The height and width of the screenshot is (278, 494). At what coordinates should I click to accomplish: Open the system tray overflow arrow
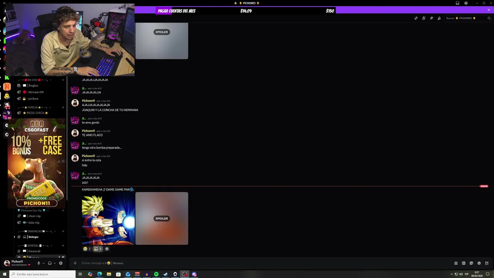pyautogui.click(x=452, y=274)
